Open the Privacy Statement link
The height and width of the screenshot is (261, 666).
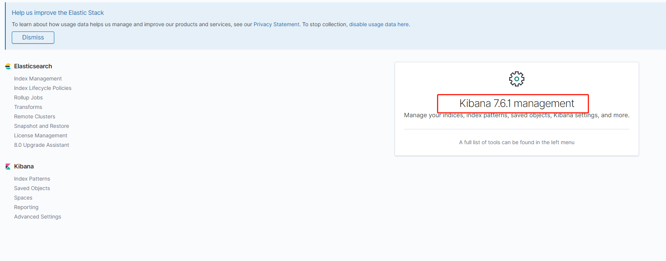click(276, 24)
